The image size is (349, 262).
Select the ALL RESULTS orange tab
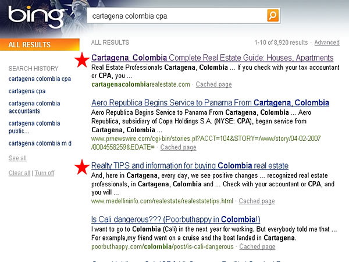[x=30, y=45]
